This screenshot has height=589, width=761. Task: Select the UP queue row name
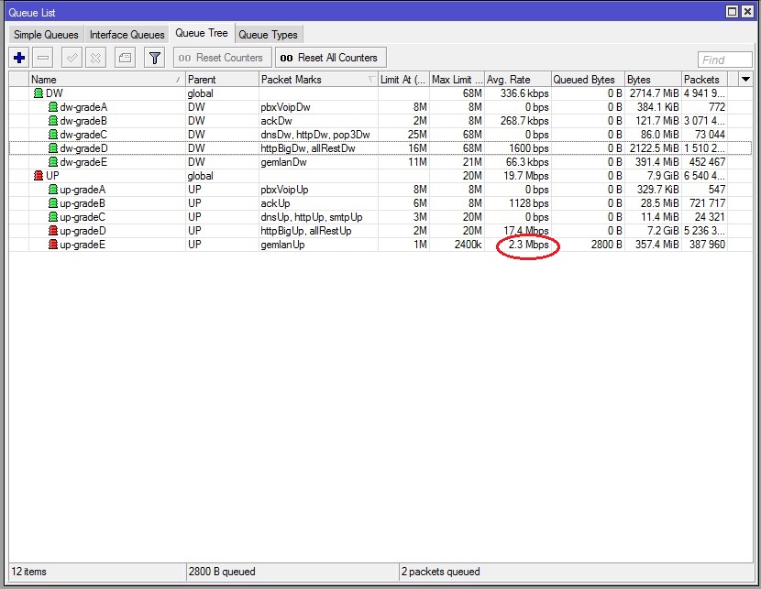pyautogui.click(x=52, y=176)
